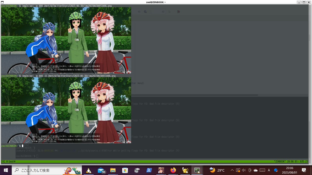312x175 pixels.
Task: Open the notification center icon
Action: click(304, 170)
